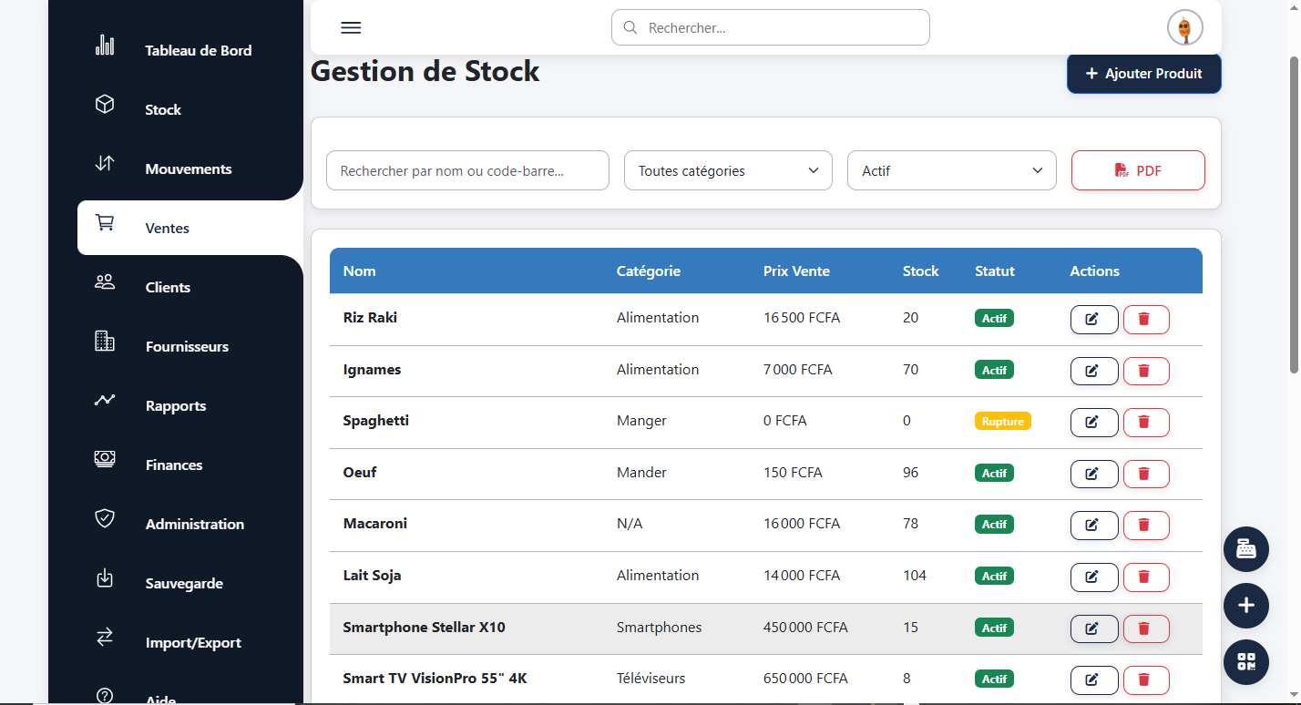
Task: Click the Actif badge on Riz Raki
Action: click(994, 318)
